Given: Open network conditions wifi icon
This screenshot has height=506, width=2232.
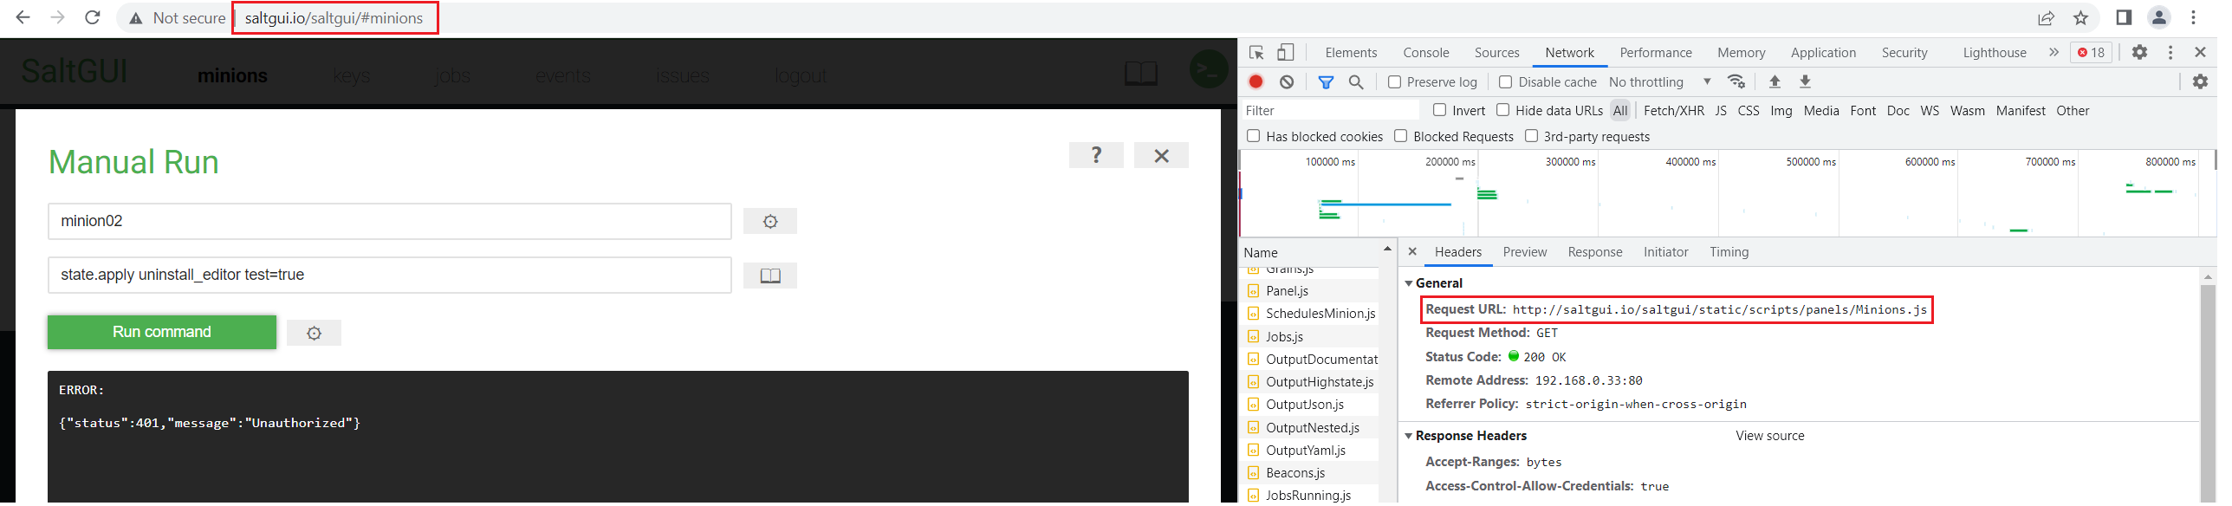Looking at the screenshot, I should (1736, 81).
